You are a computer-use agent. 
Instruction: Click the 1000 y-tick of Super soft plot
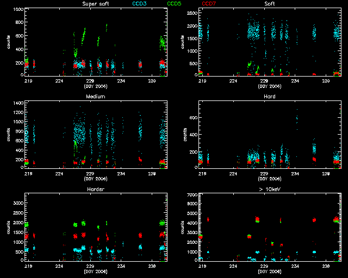coord(18,9)
